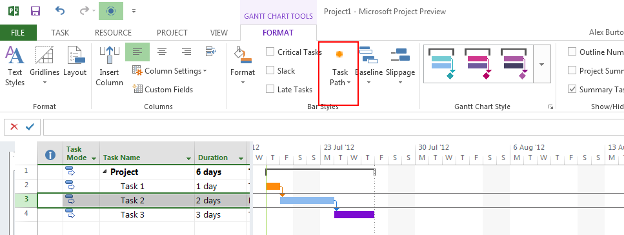Open Custom Fields
This screenshot has height=235, width=624.
[163, 89]
